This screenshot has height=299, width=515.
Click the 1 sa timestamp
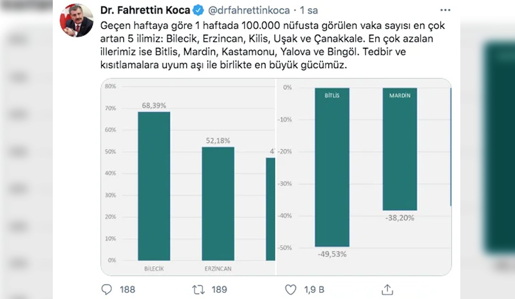pyautogui.click(x=309, y=10)
